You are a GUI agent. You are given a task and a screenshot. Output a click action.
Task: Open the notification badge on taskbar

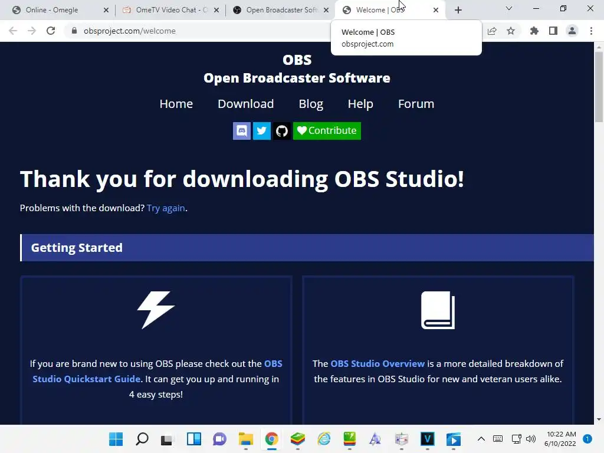(587, 438)
